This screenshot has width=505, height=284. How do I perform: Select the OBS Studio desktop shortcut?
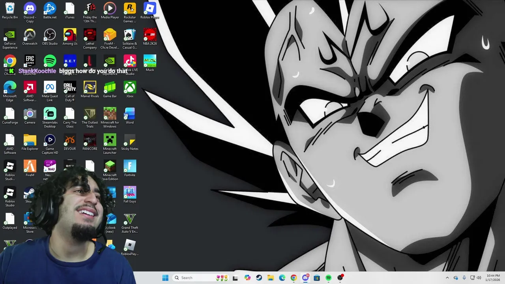pyautogui.click(x=50, y=37)
